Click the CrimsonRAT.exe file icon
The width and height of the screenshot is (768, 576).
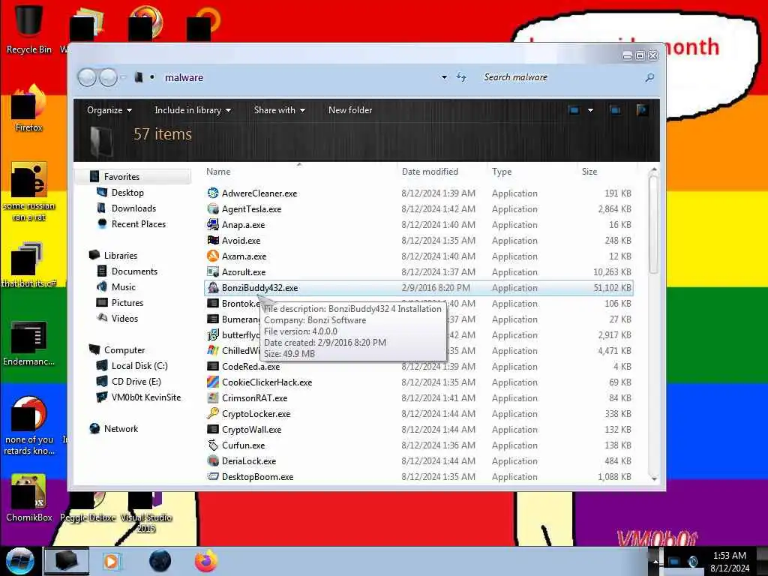point(212,397)
